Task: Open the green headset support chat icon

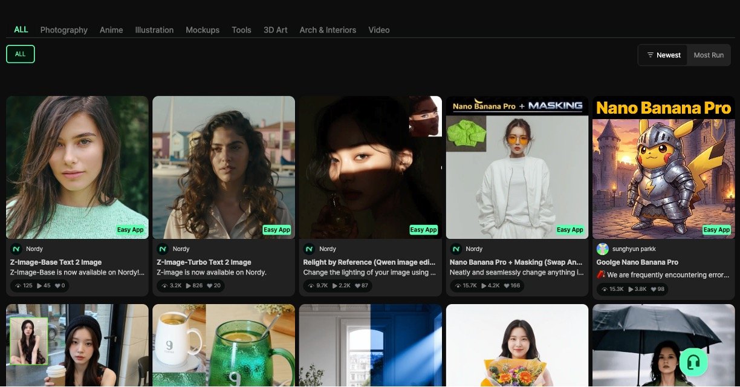Action: tap(693, 362)
